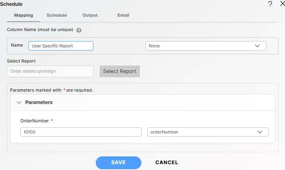Go to the Output tab
285x170 pixels.
click(x=90, y=16)
